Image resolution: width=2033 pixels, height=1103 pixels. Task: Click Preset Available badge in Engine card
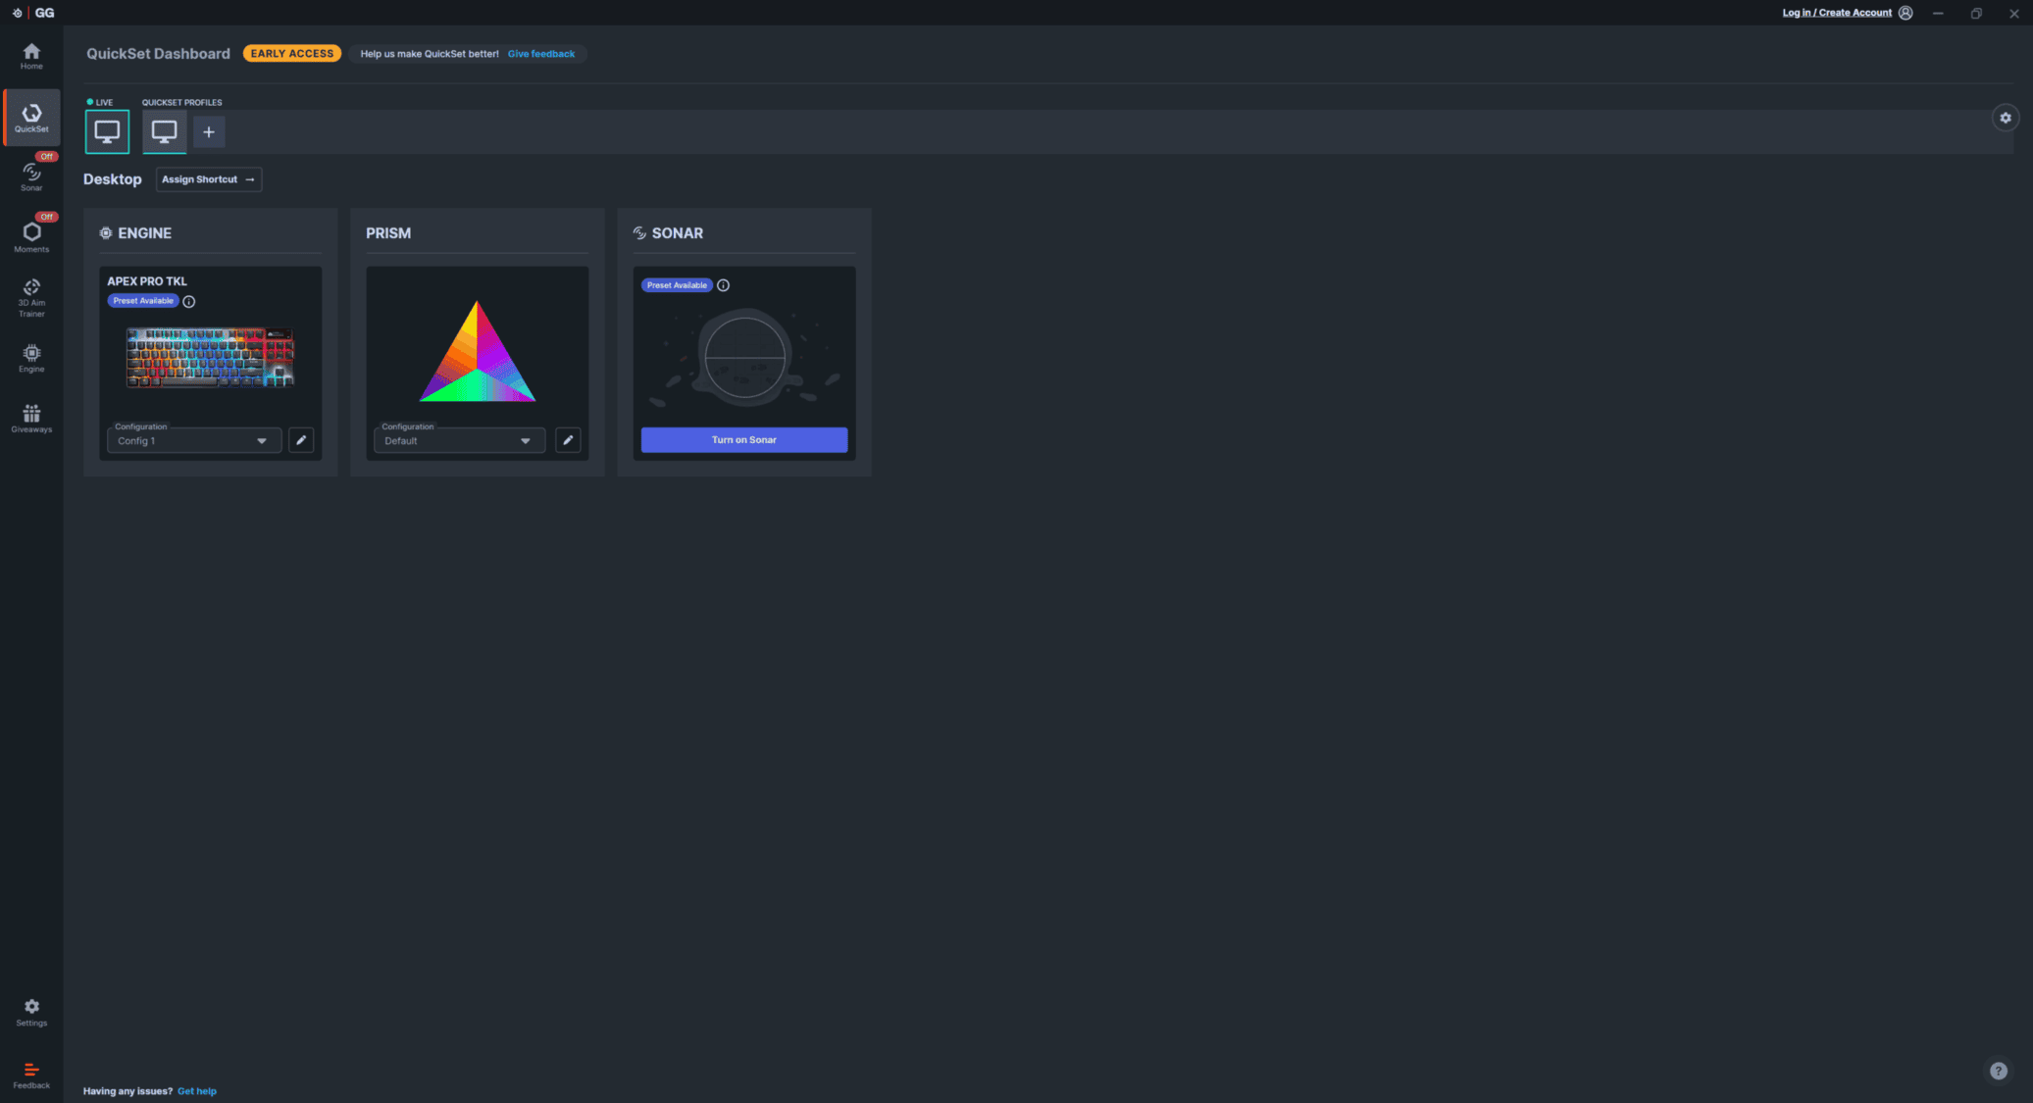coord(143,301)
